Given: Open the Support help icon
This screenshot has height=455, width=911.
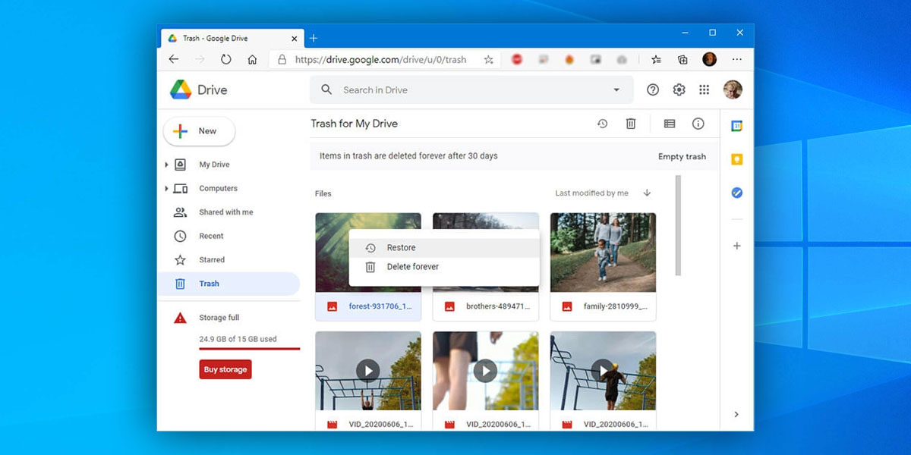Looking at the screenshot, I should click(653, 89).
